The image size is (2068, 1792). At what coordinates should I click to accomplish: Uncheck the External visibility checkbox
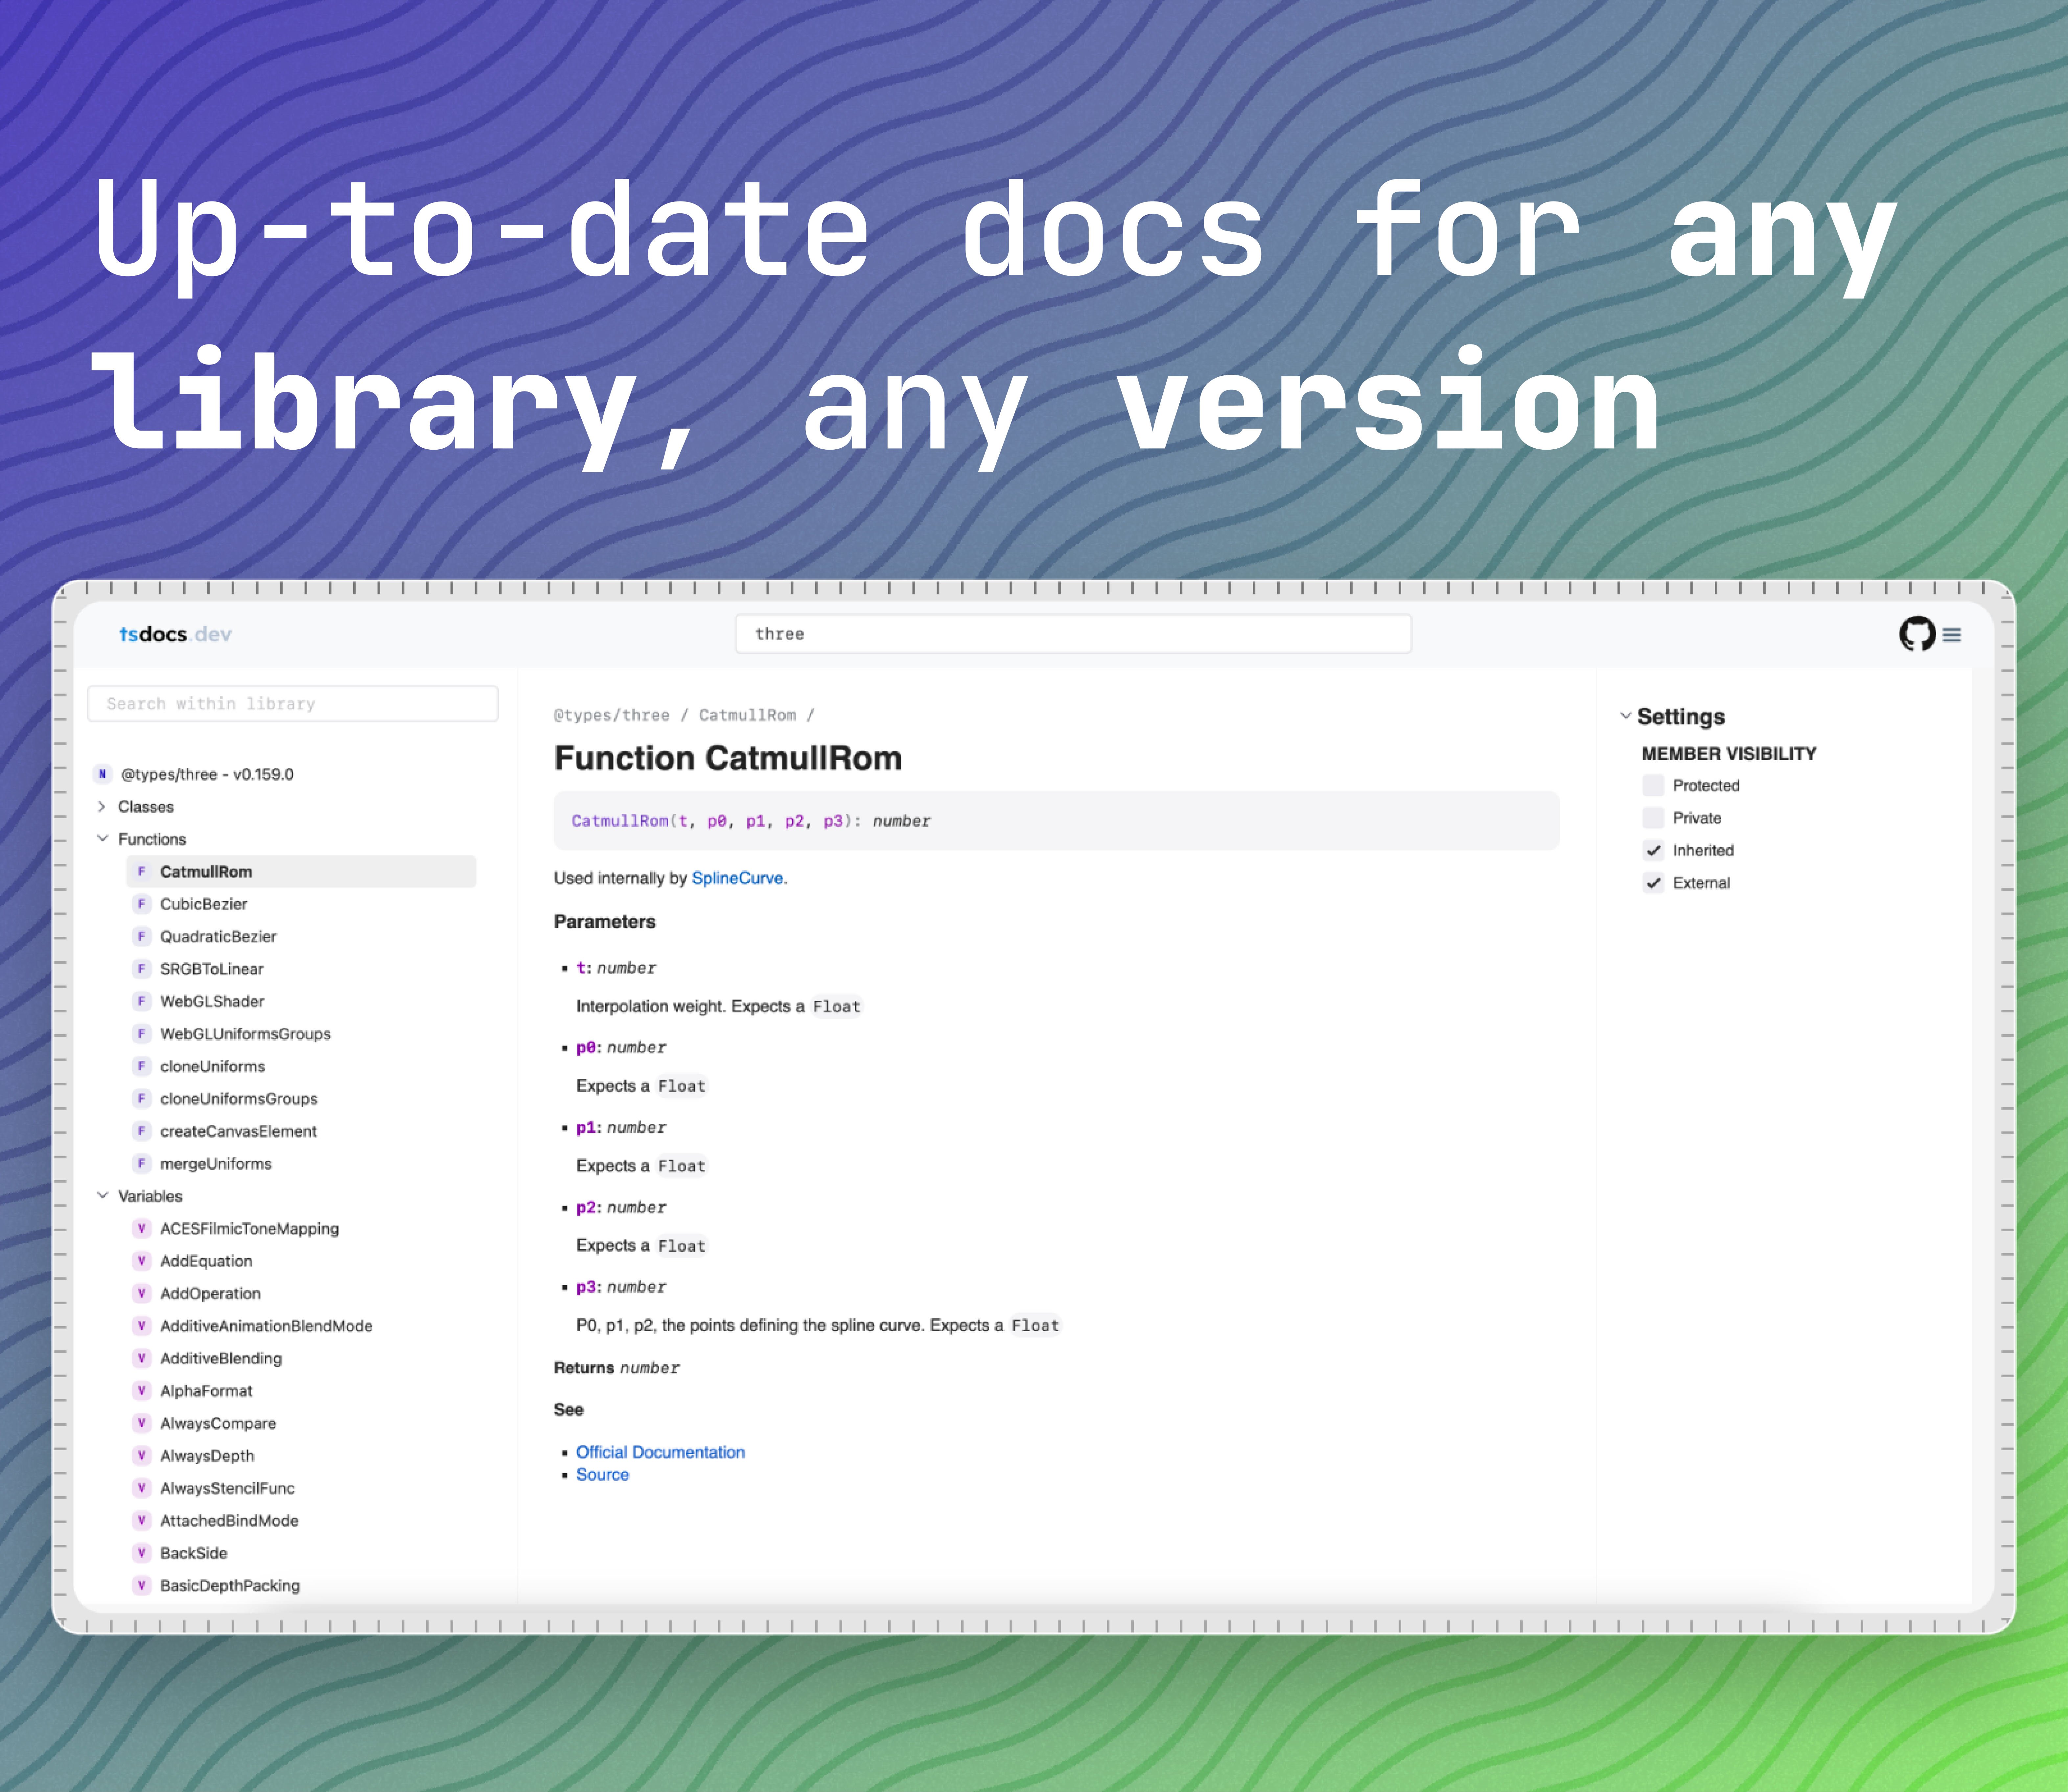pos(1653,883)
